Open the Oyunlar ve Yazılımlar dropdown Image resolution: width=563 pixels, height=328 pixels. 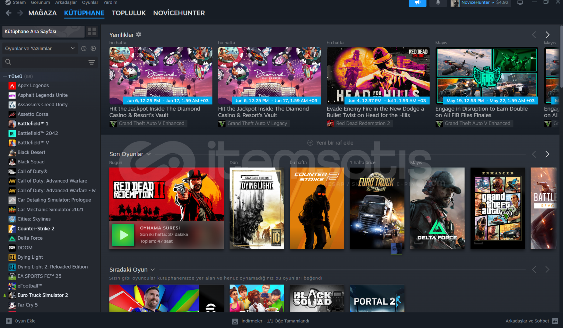40,49
